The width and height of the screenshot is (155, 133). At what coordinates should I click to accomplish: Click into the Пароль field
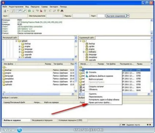81,16
